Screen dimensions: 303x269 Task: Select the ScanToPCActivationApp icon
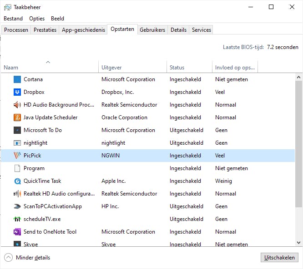tap(17, 206)
